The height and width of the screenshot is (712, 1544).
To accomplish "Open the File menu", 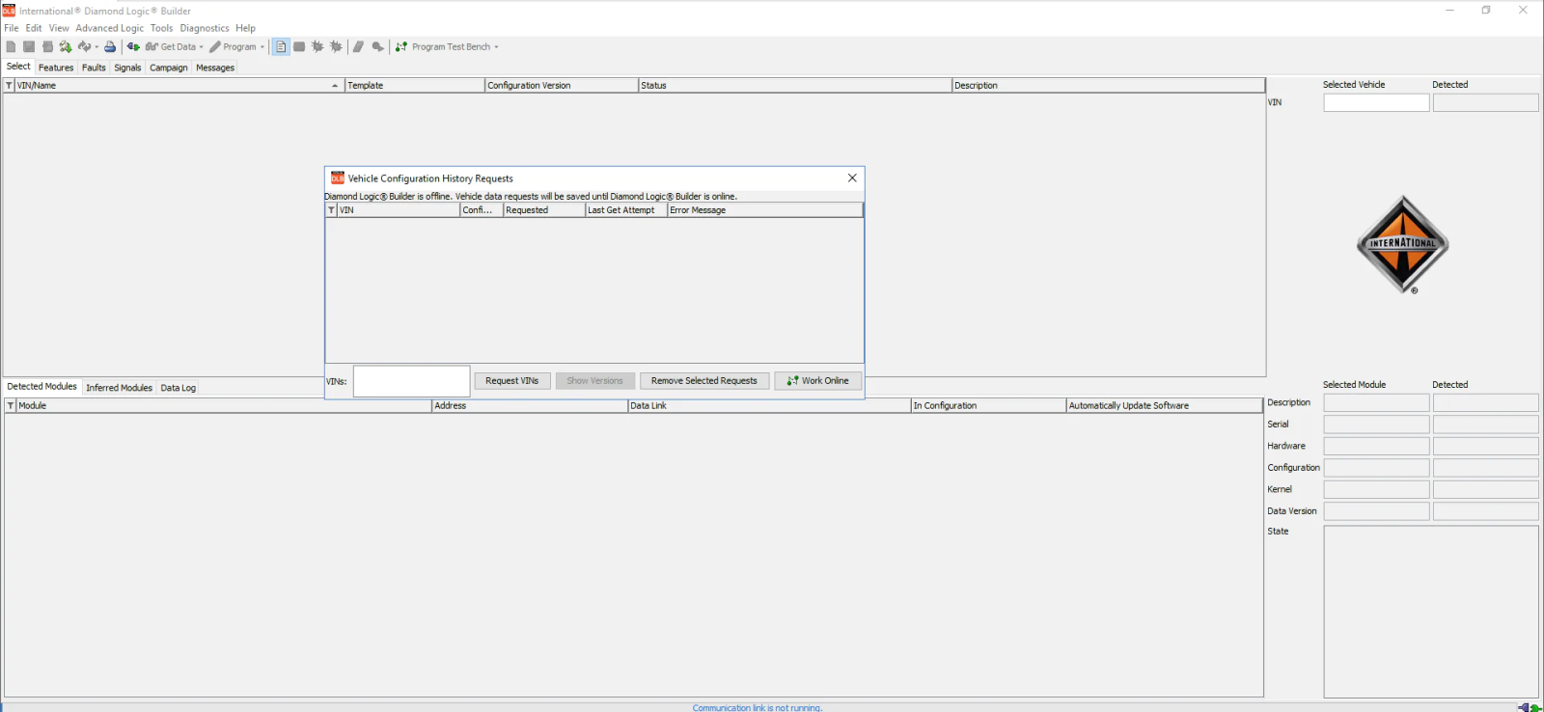I will click(x=12, y=28).
